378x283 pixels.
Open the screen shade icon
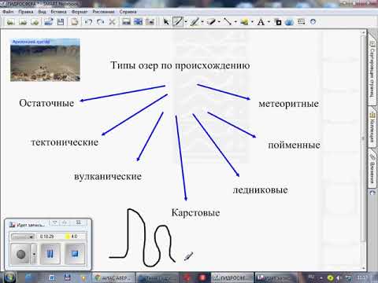(x=126, y=22)
